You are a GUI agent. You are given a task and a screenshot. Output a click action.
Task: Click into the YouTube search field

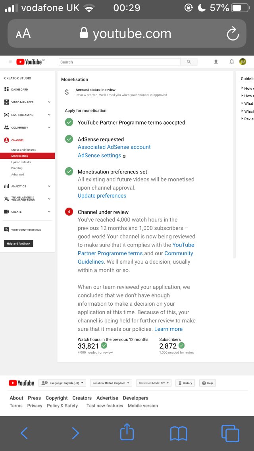[x=120, y=62]
